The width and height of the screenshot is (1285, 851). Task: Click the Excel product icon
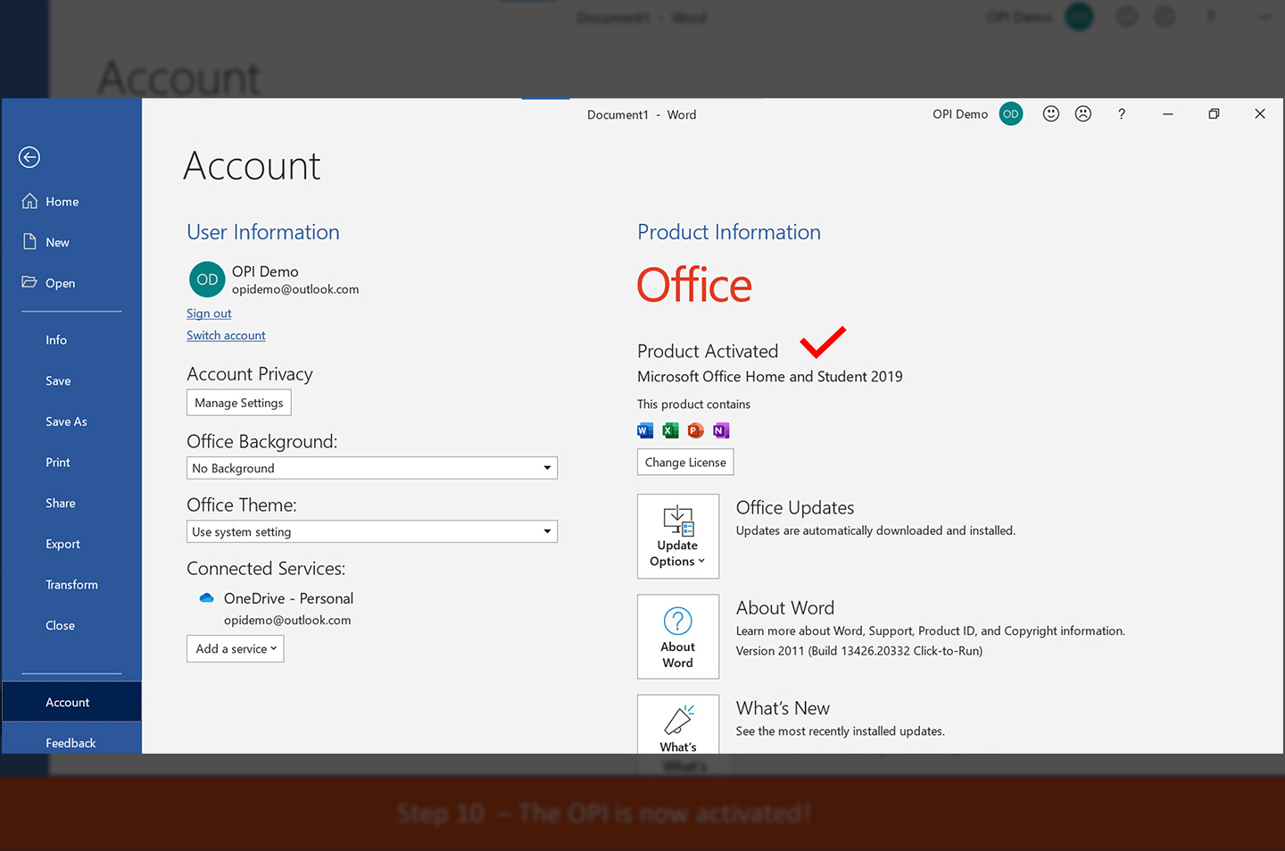tap(670, 430)
